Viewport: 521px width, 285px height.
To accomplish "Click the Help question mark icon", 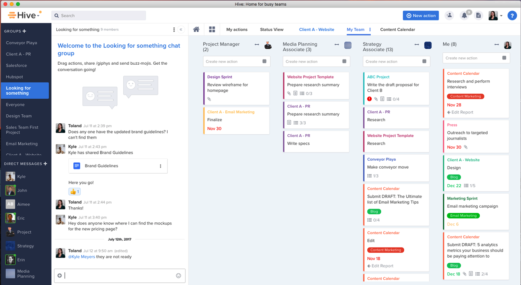I will click(512, 15).
